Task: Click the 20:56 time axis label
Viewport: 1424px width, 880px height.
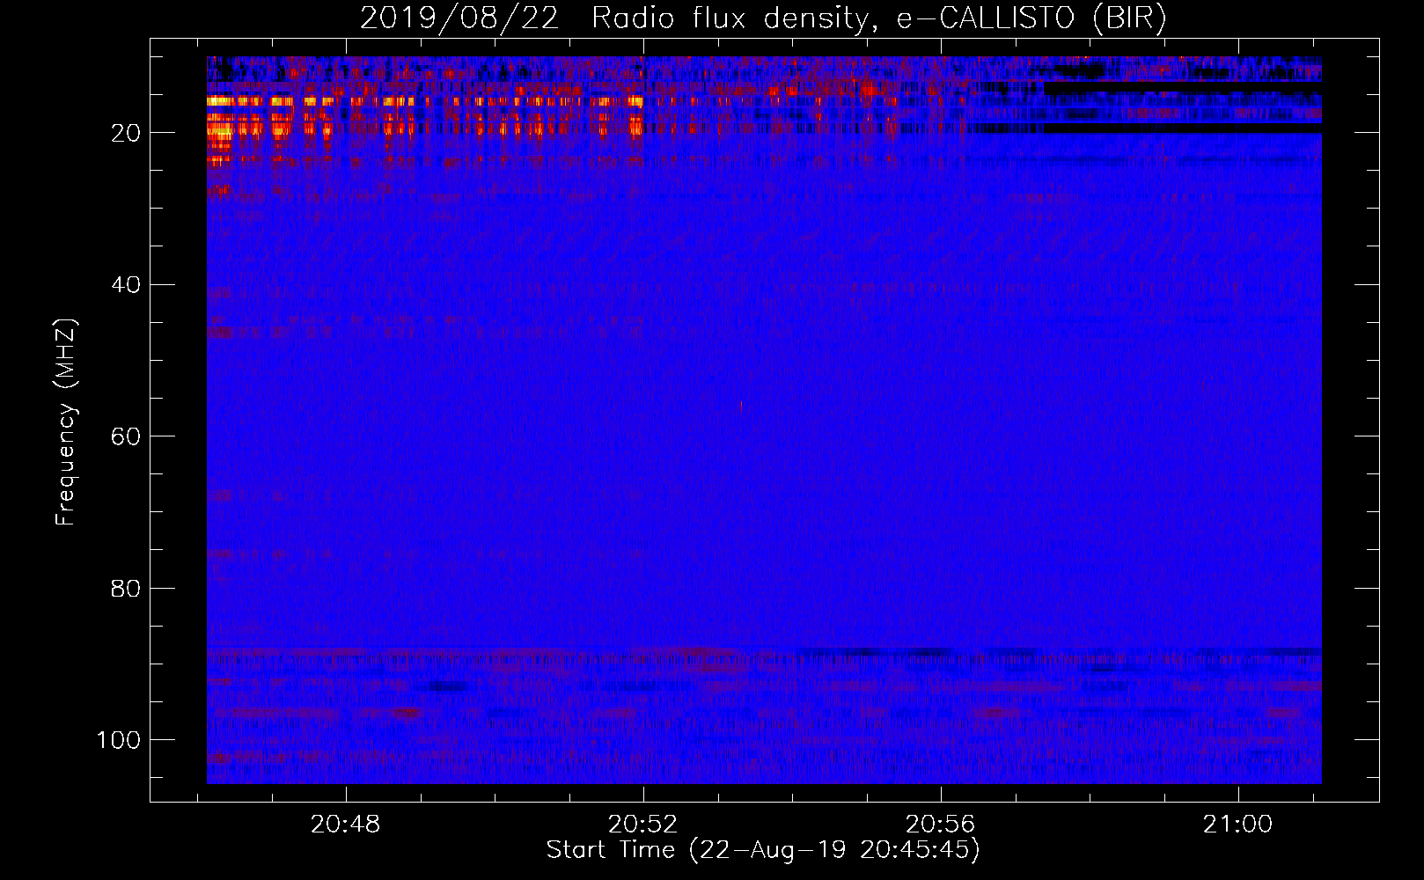Action: click(941, 825)
